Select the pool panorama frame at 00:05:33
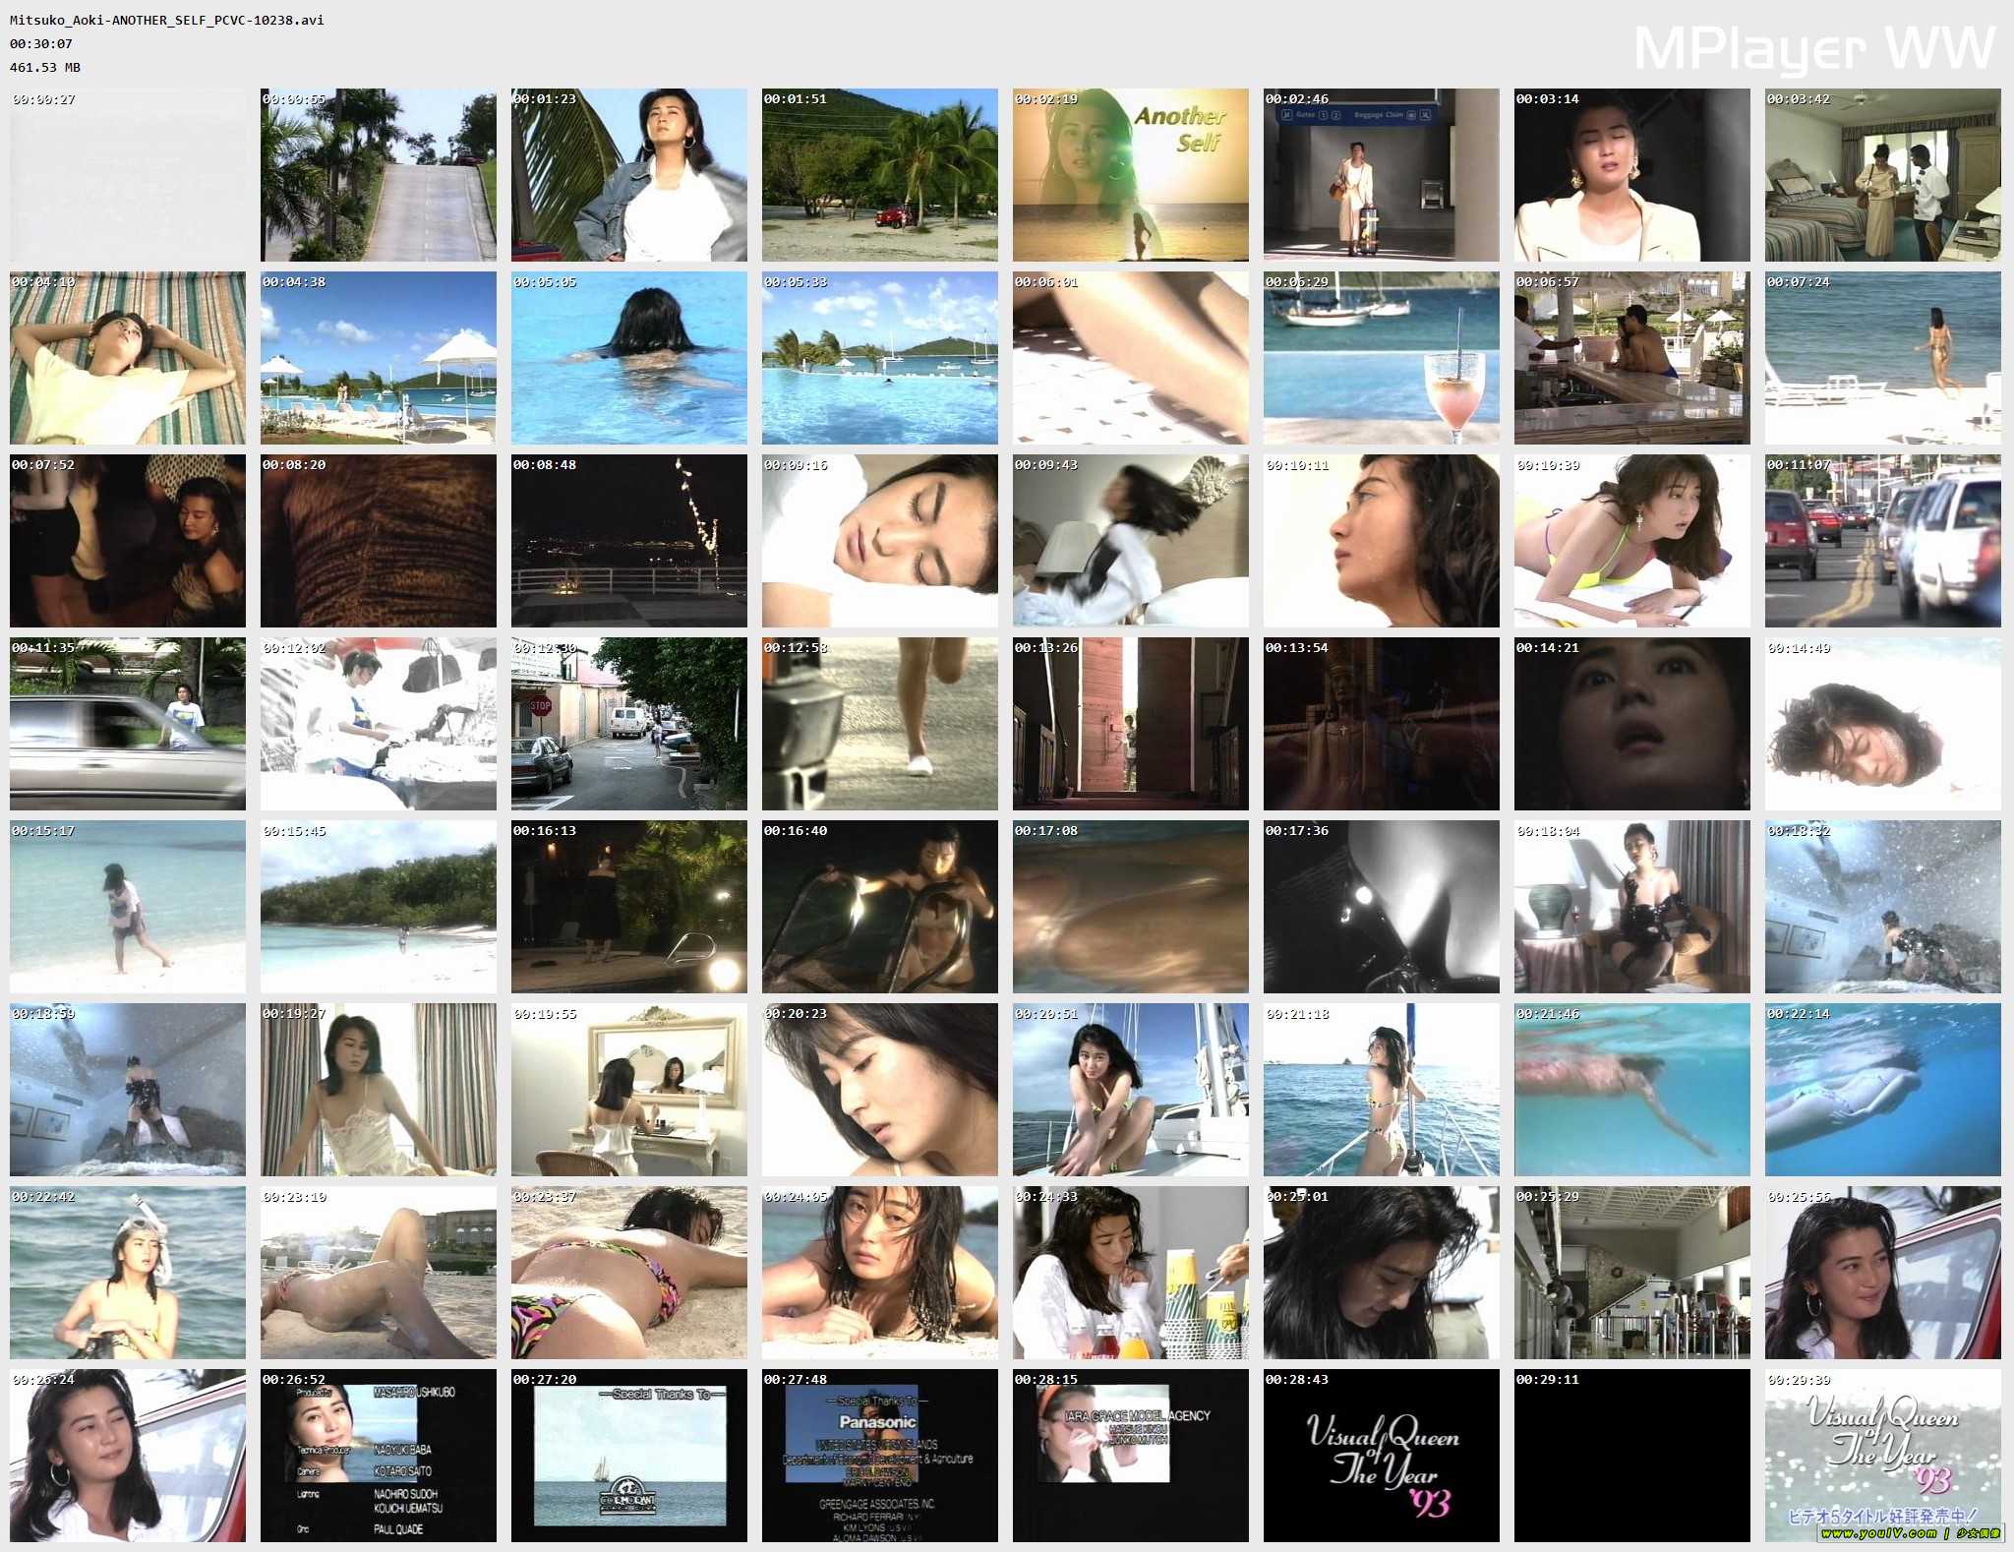2014x1552 pixels. point(880,358)
